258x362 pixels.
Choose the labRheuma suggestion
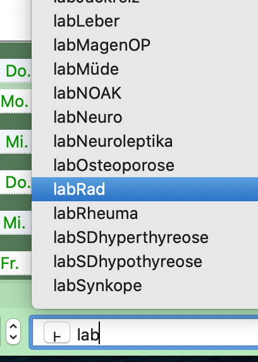pyautogui.click(x=145, y=213)
